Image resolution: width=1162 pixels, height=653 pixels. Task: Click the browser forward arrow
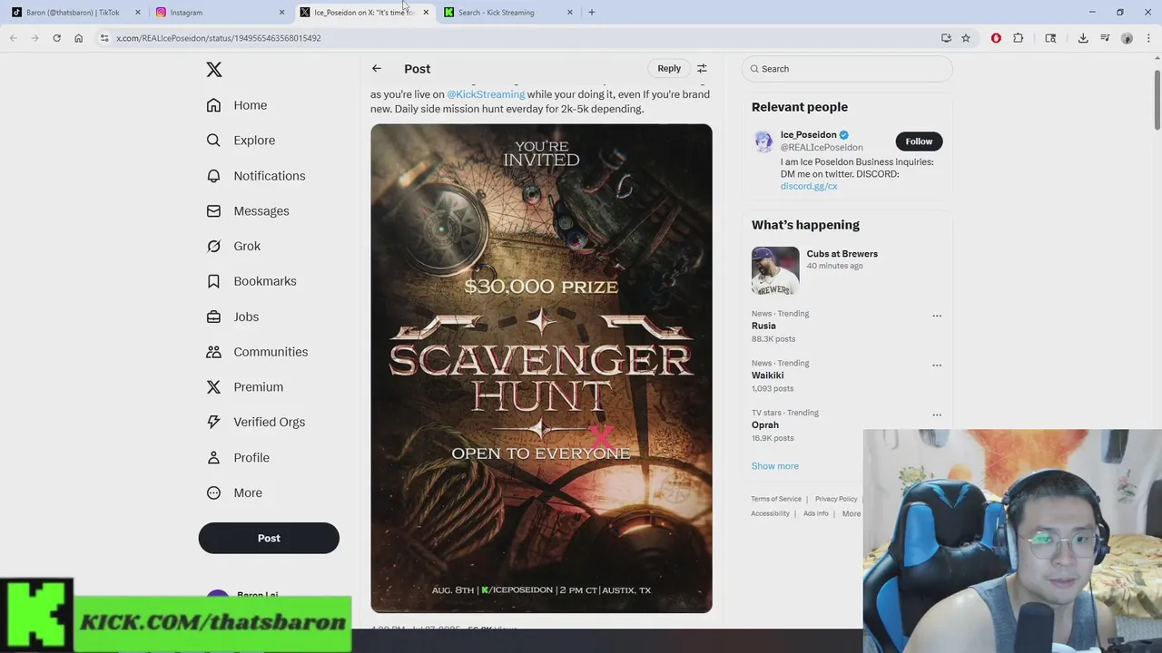pos(34,38)
